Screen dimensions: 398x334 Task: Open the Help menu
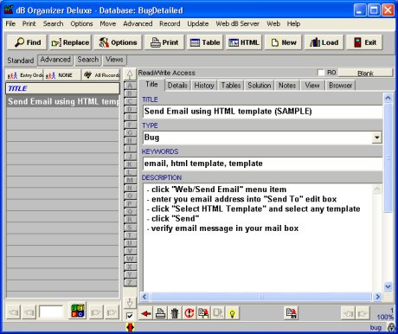(x=293, y=23)
